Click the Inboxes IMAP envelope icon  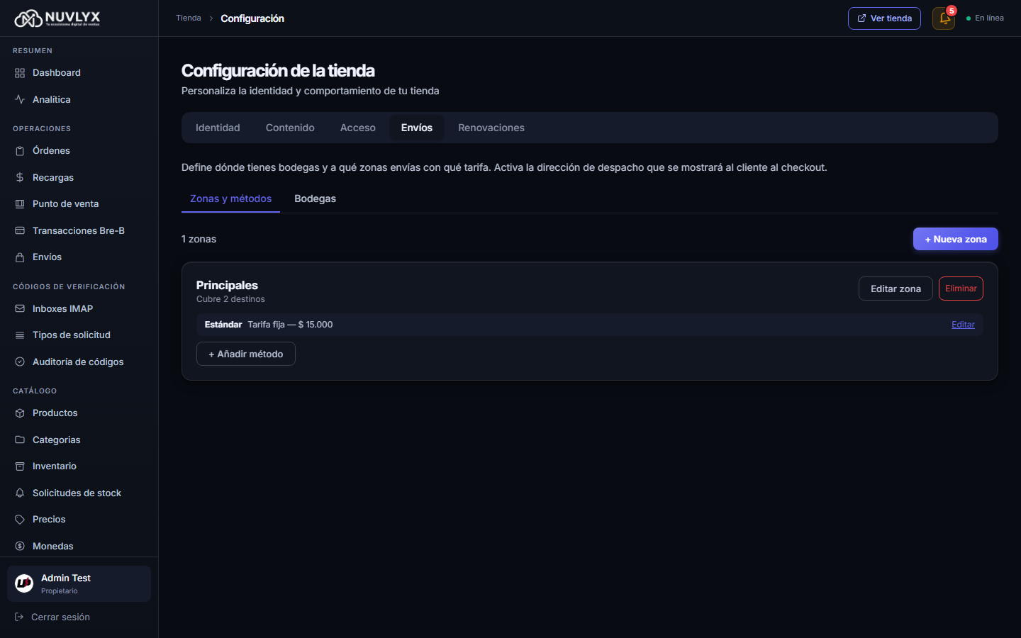20,308
